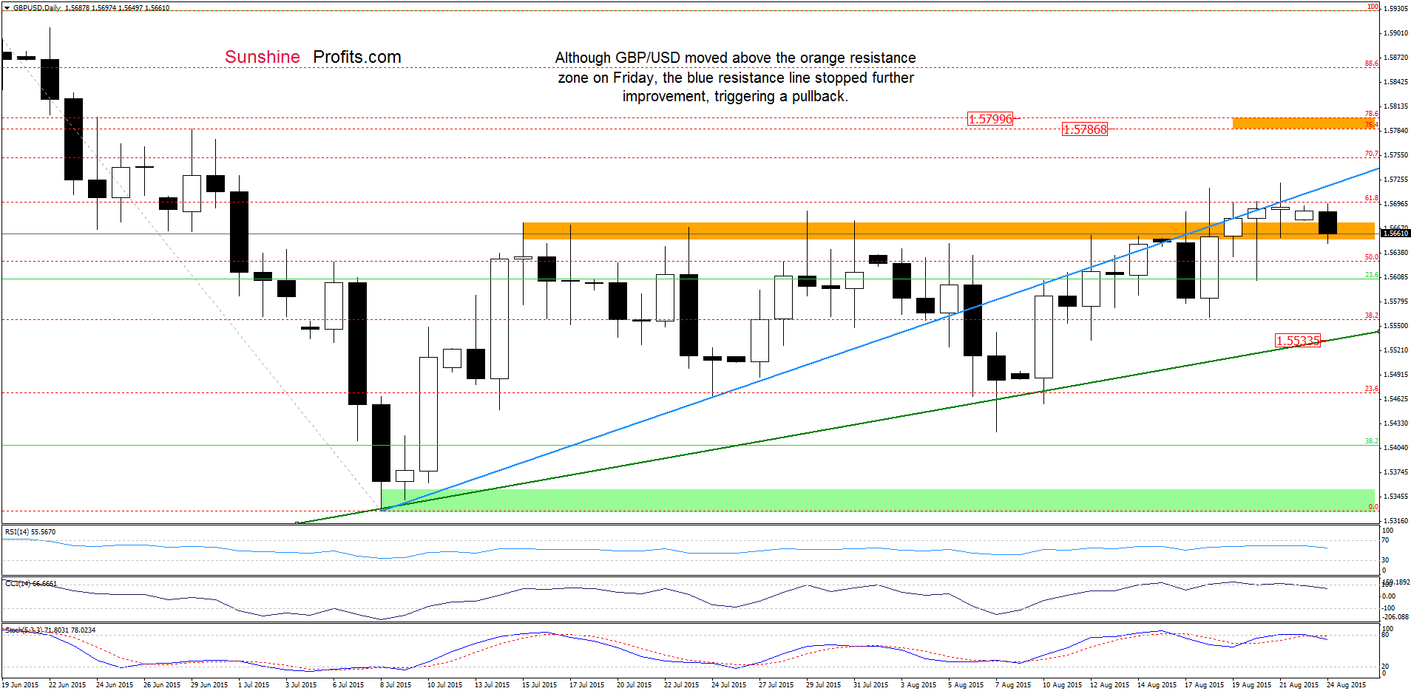1411x691 pixels.
Task: Click the 22 Jul 2015 date label
Action: point(681,685)
